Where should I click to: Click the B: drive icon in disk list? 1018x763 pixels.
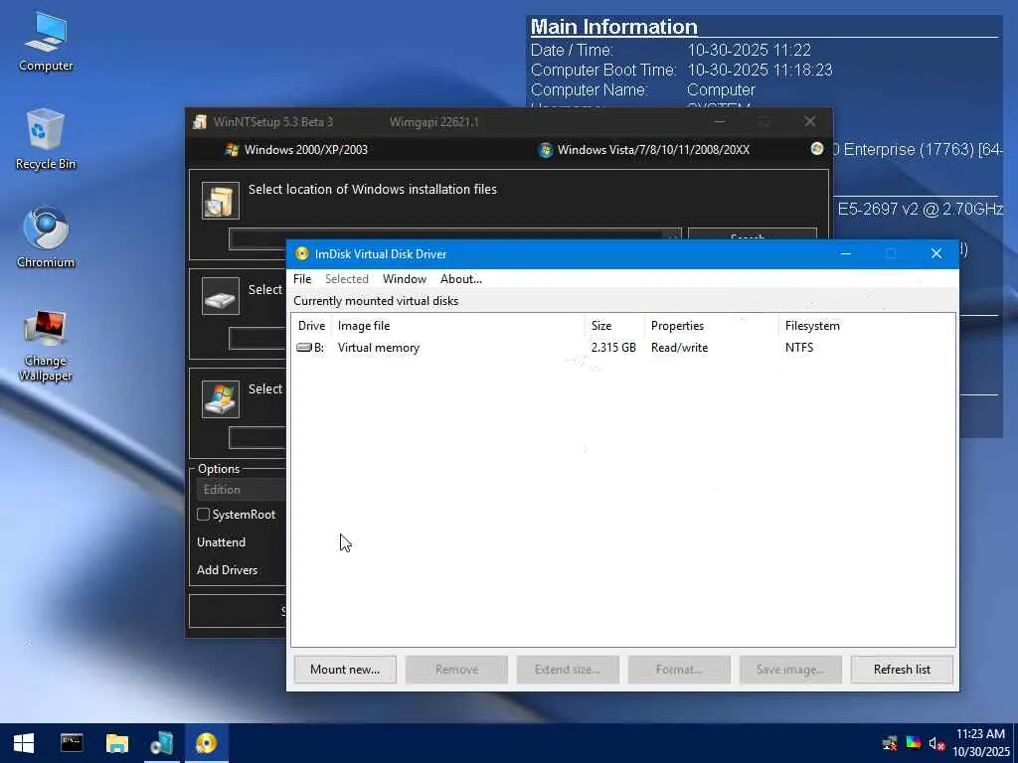304,348
